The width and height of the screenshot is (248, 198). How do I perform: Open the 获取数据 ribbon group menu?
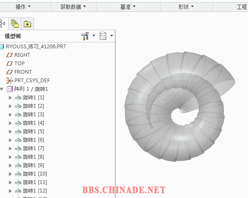click(x=73, y=7)
